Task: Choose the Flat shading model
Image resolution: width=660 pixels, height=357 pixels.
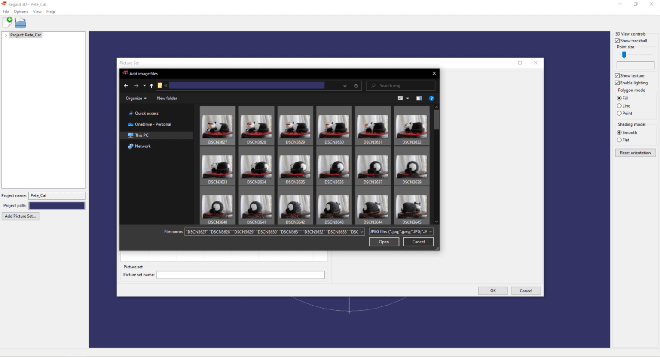Action: [x=619, y=140]
